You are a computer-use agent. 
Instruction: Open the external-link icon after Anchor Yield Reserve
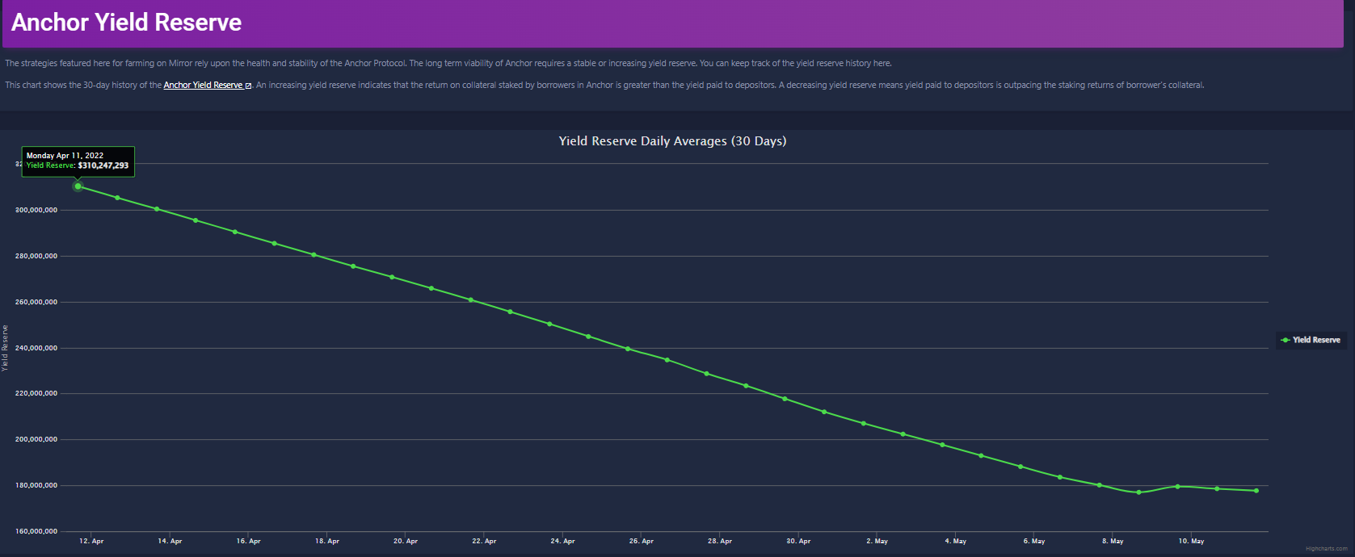[248, 86]
